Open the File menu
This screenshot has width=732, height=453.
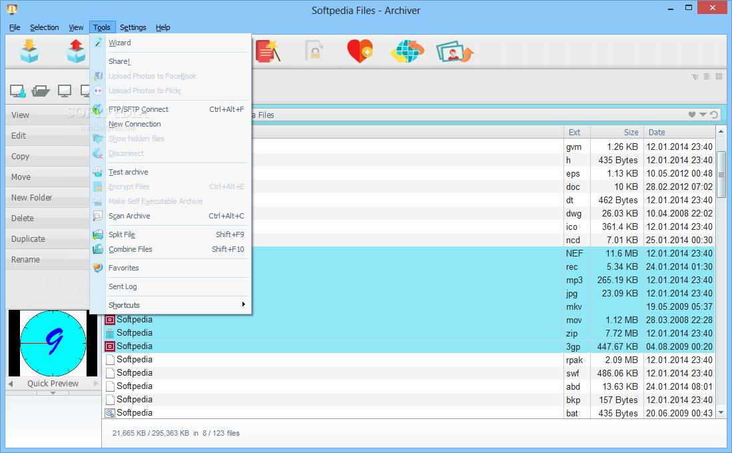click(x=15, y=27)
